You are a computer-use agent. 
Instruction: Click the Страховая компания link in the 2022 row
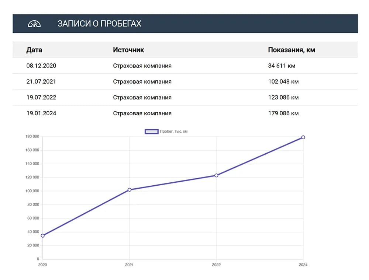(142, 97)
